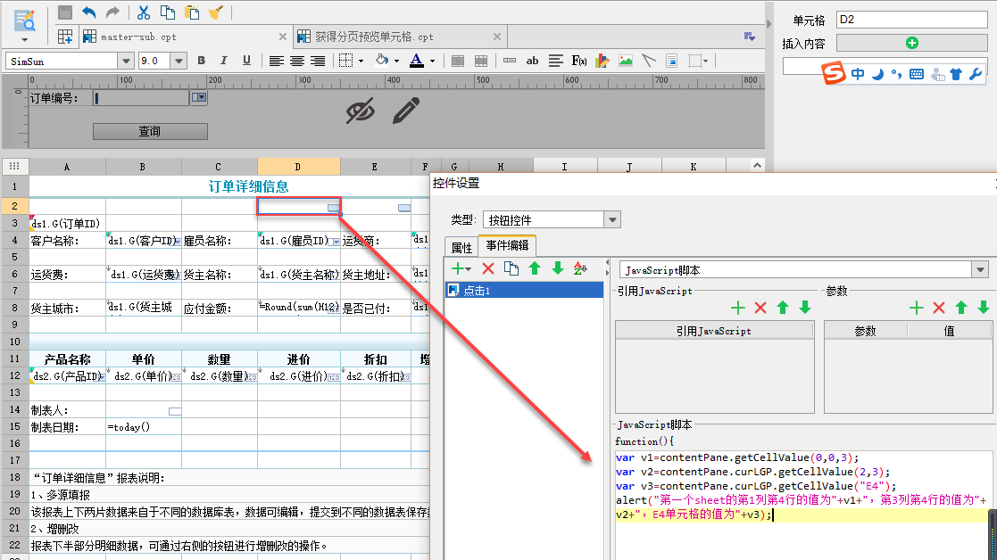Viewport: 997px width, 560px height.
Task: Select column D header
Action: (x=298, y=167)
